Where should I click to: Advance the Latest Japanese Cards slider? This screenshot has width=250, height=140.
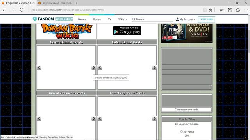pyautogui.click(x=154, y=119)
